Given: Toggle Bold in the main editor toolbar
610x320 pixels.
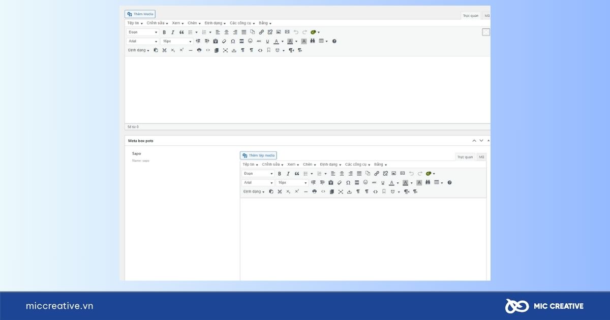Looking at the screenshot, I should click(164, 32).
